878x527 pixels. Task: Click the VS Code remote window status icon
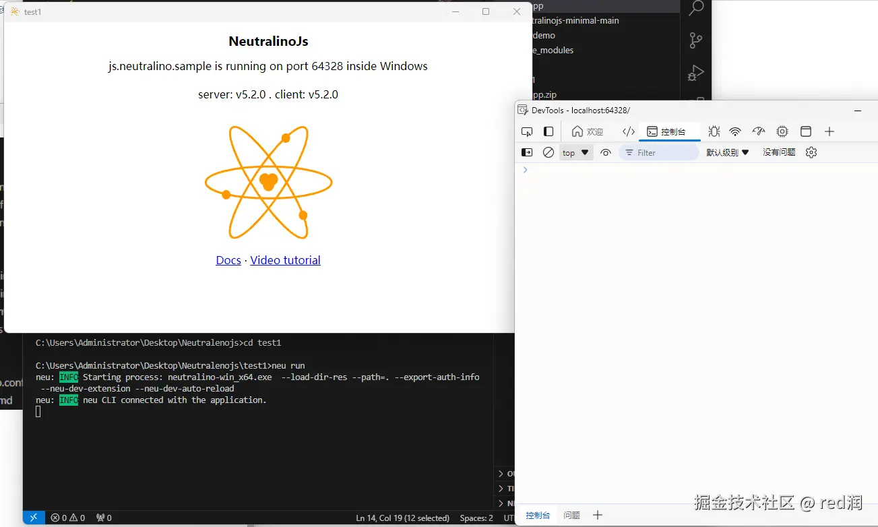34,518
